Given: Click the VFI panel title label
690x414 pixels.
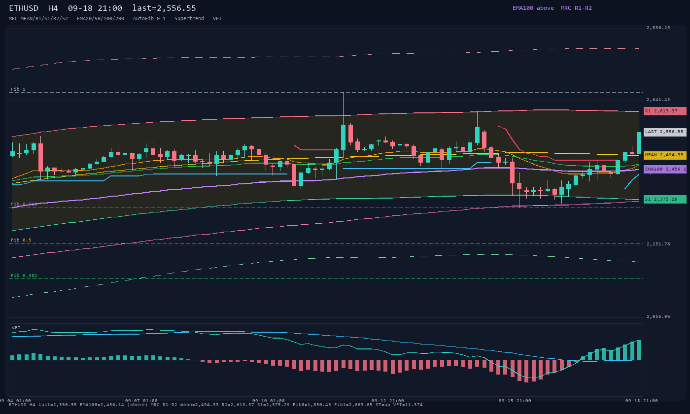Looking at the screenshot, I should [16, 328].
